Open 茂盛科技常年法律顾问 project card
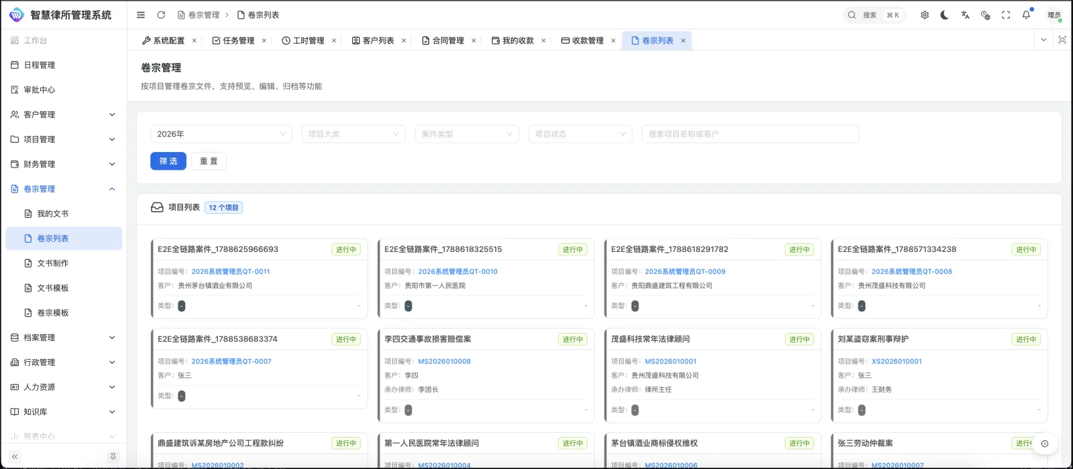 click(713, 375)
